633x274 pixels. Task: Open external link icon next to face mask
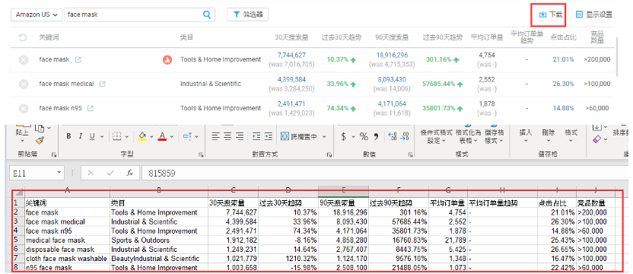click(x=78, y=59)
